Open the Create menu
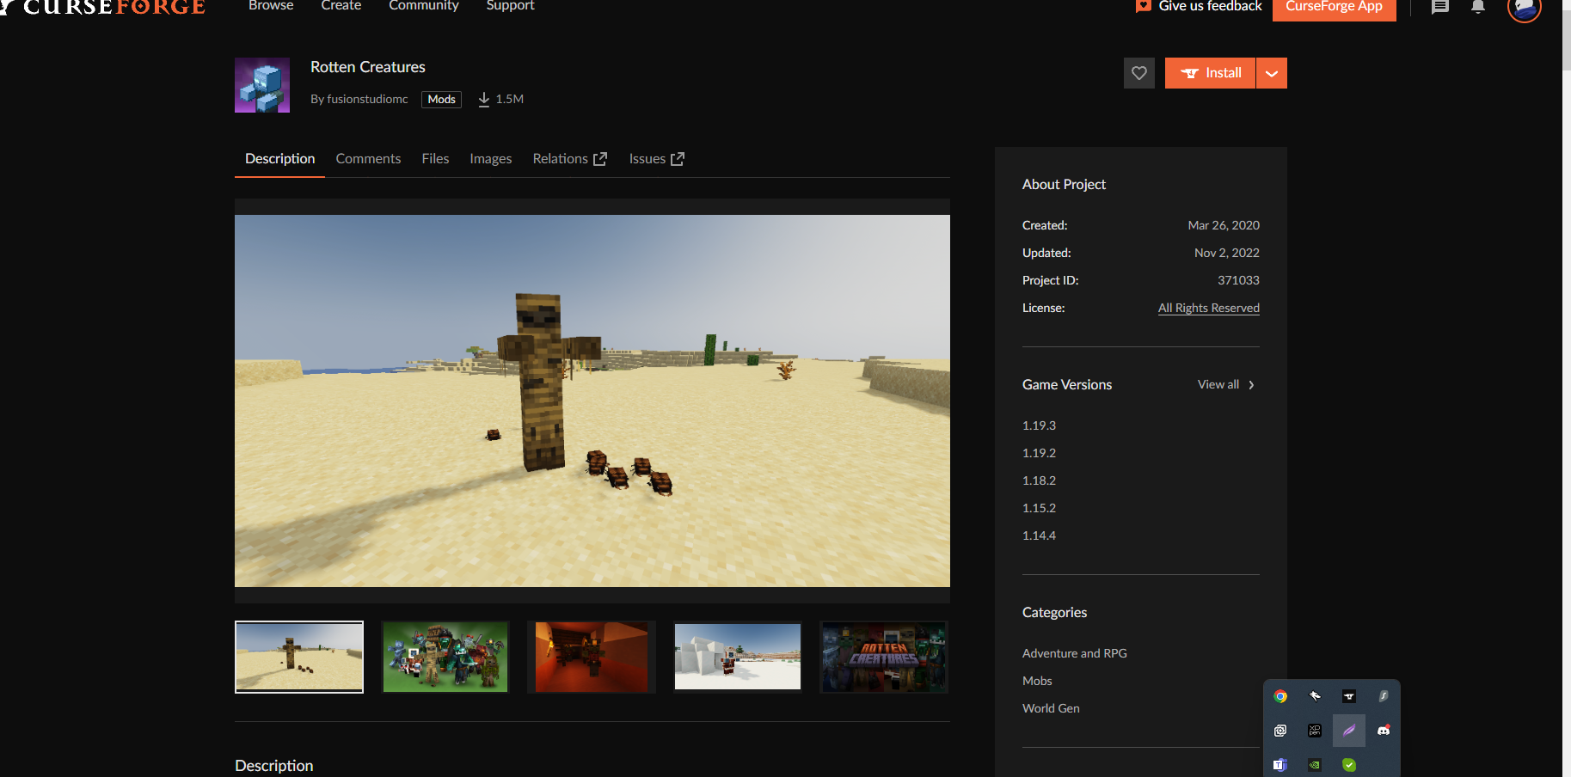Image resolution: width=1571 pixels, height=777 pixels. [341, 6]
